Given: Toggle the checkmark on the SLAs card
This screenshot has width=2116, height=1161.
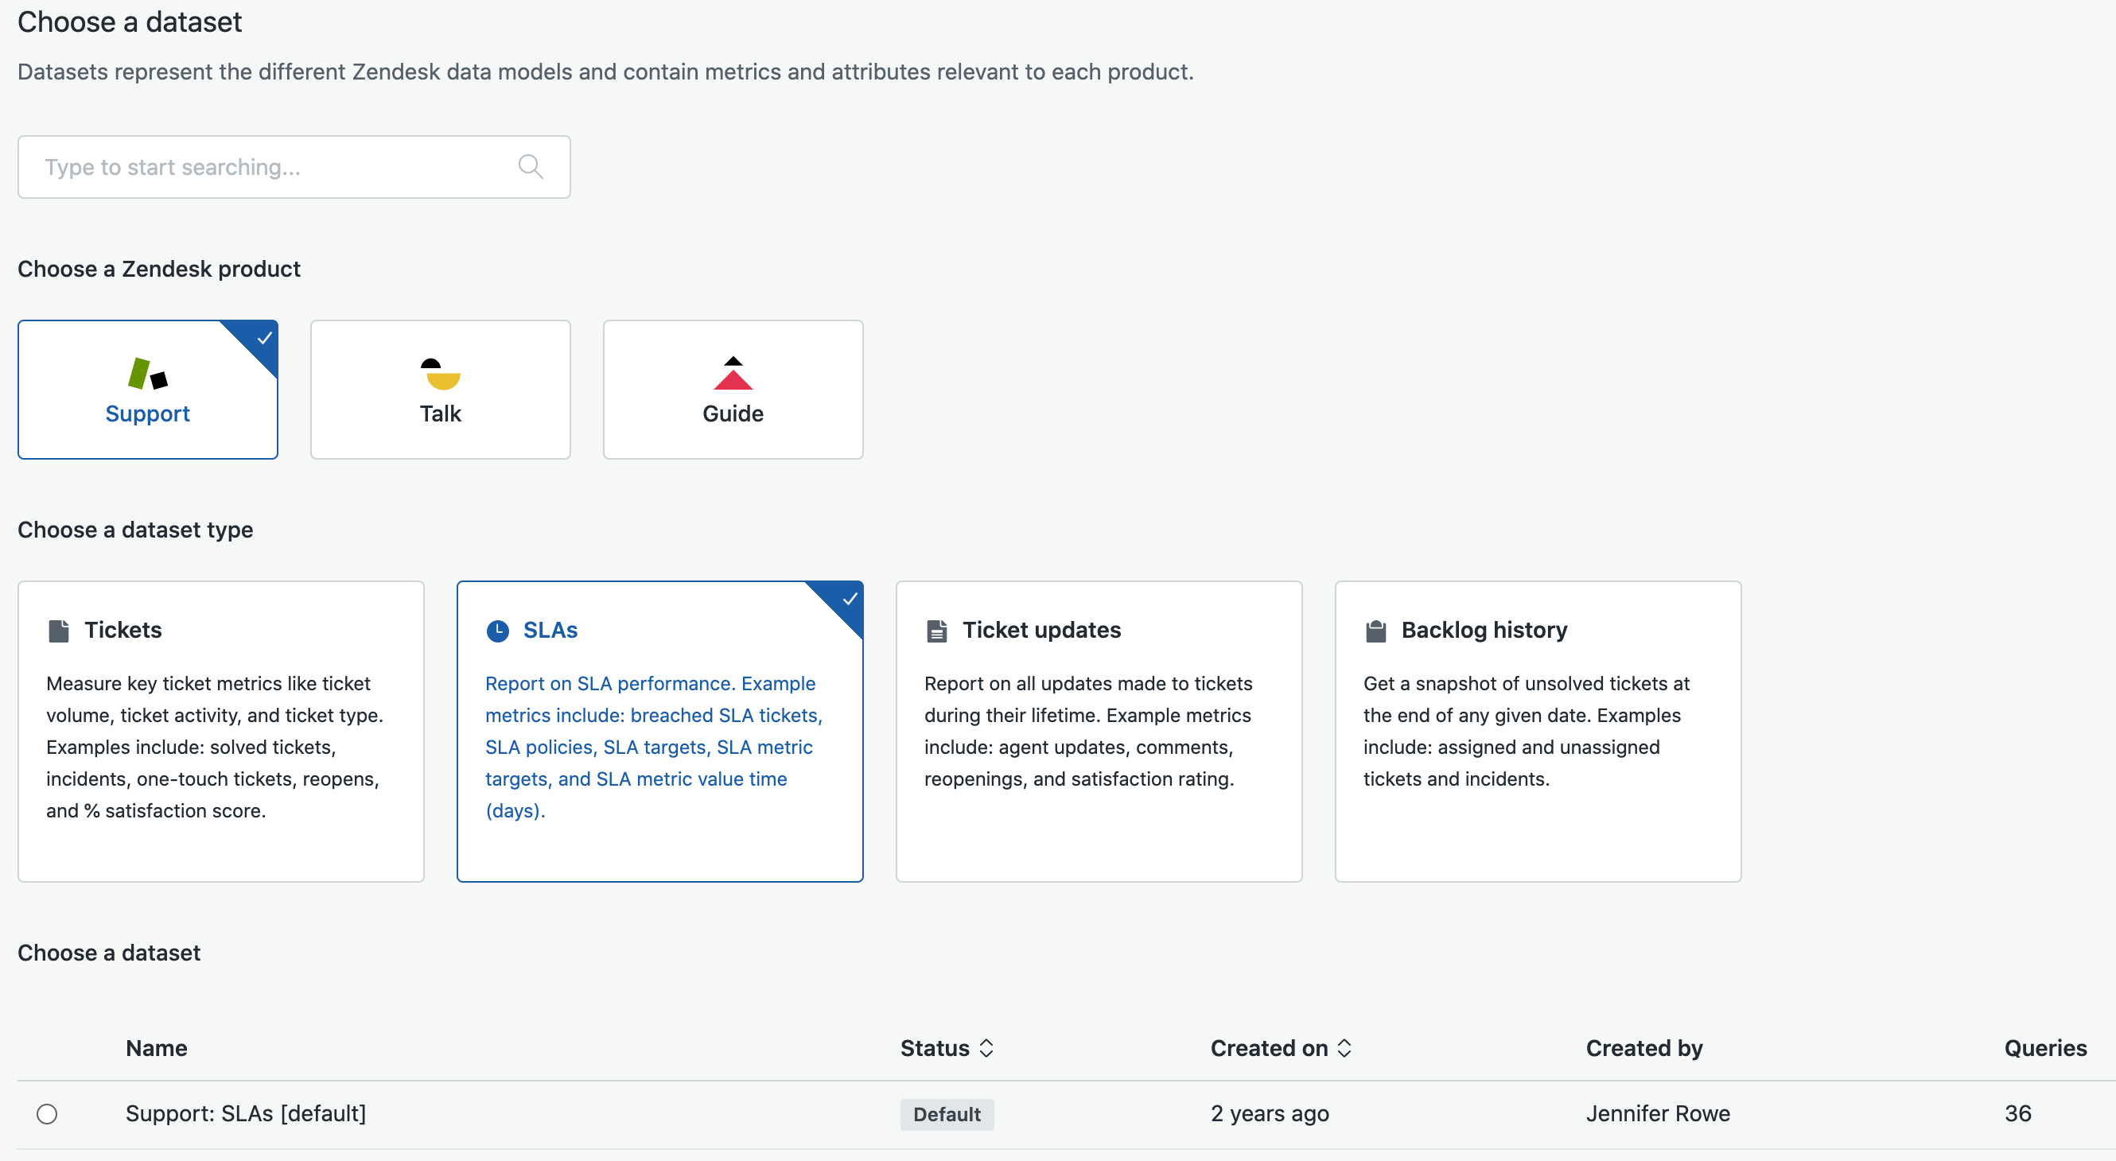Looking at the screenshot, I should [850, 599].
